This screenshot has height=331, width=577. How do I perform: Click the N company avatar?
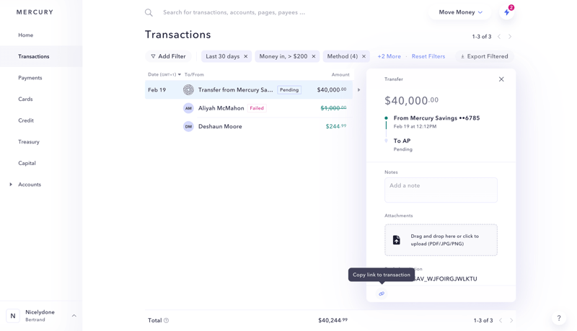[13, 316]
